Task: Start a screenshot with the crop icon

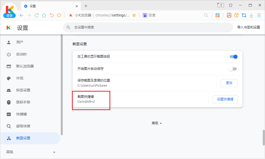Action: 244,15
